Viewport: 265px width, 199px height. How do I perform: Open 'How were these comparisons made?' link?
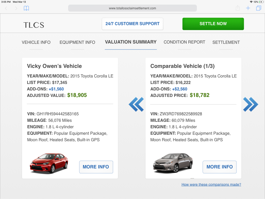tap(211, 184)
